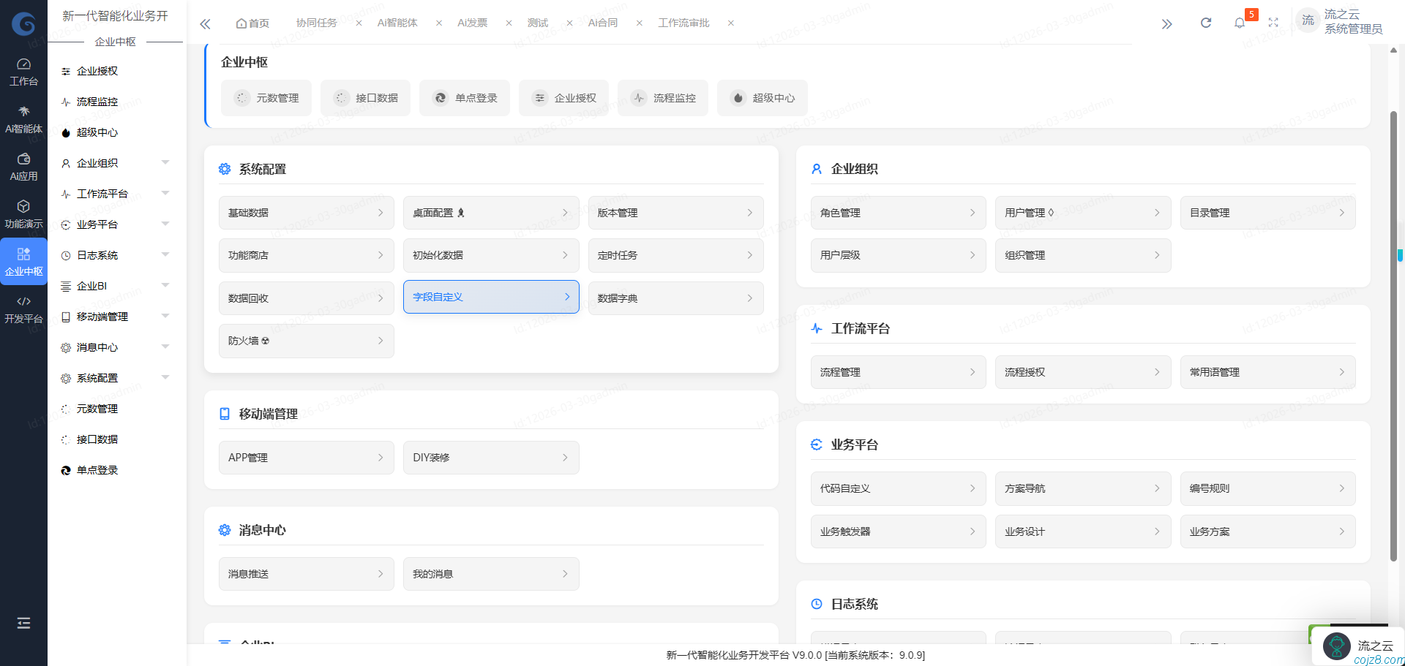Click the 超级中心 quick-access icon

(x=762, y=97)
